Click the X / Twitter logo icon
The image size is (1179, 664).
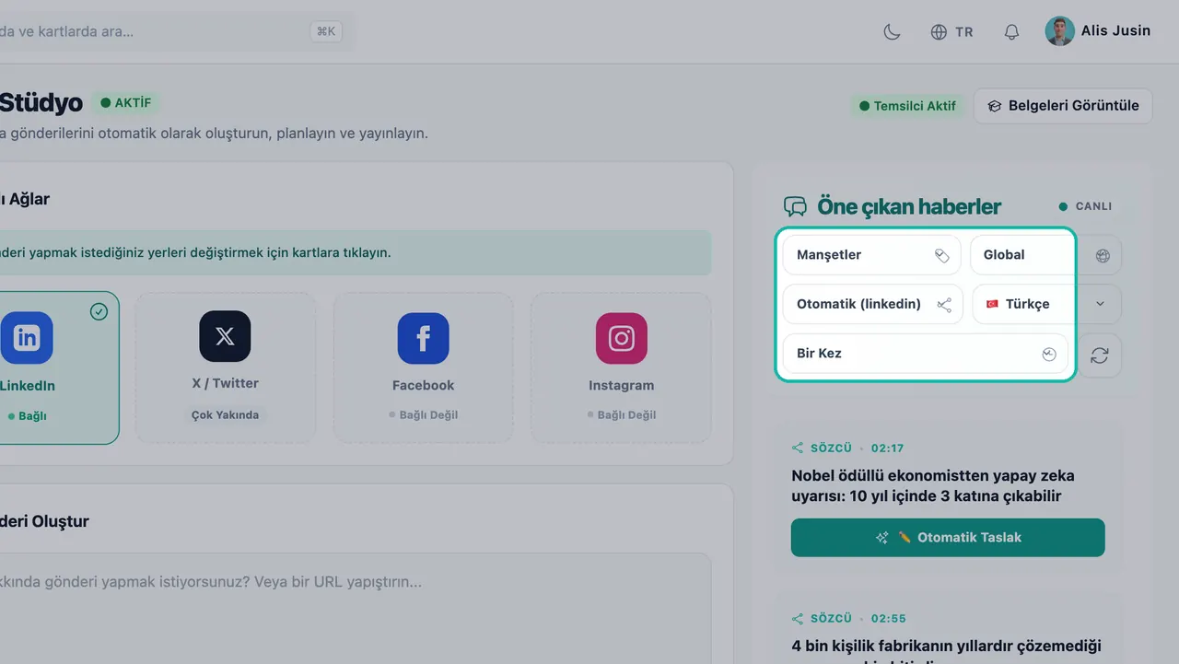tap(225, 336)
